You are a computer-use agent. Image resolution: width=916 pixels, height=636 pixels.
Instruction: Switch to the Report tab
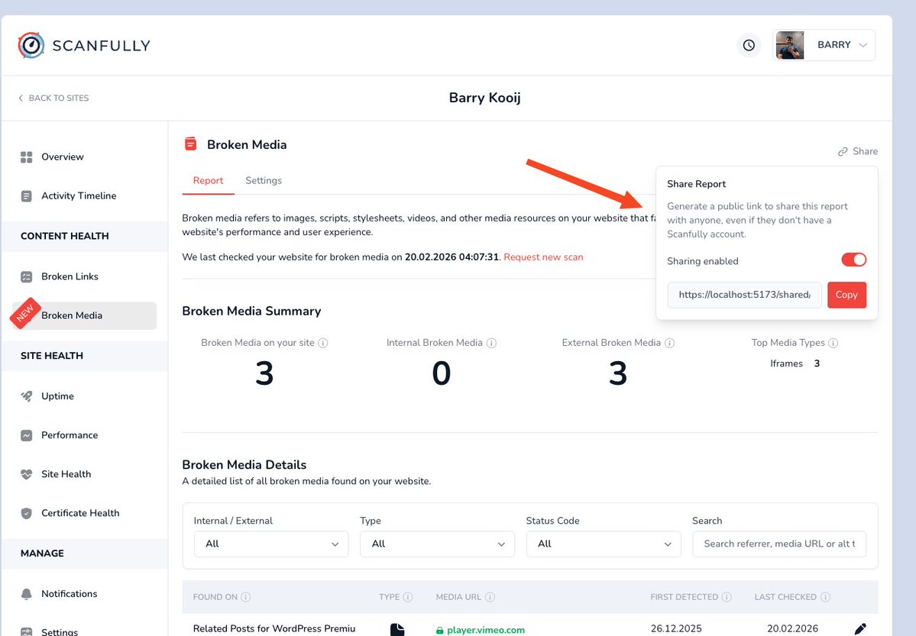(208, 180)
